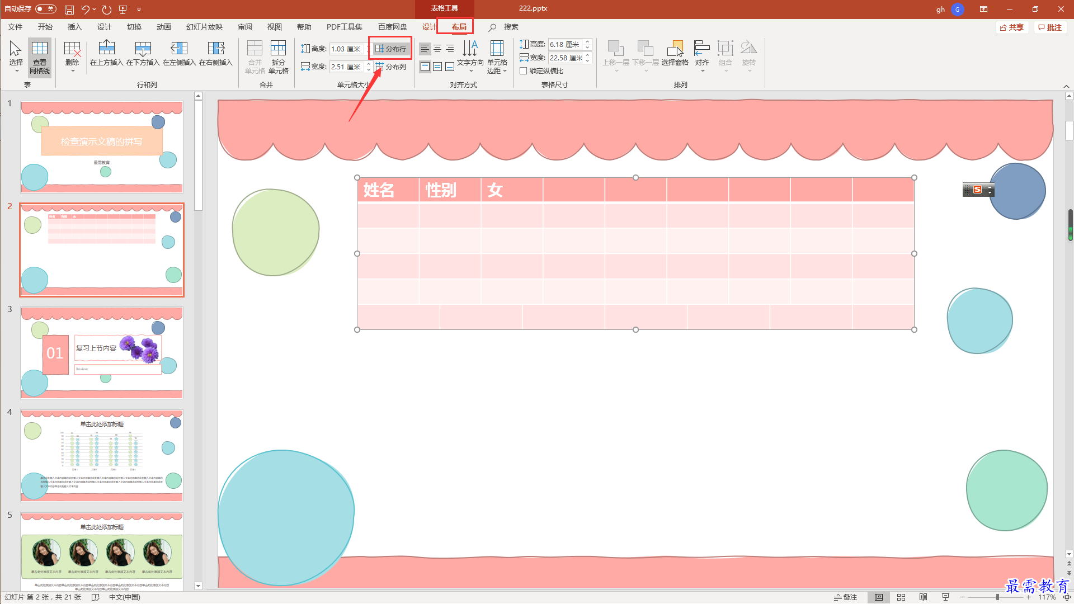Open 文字方向 text direction dropdown
This screenshot has width=1074, height=604.
pos(470,56)
